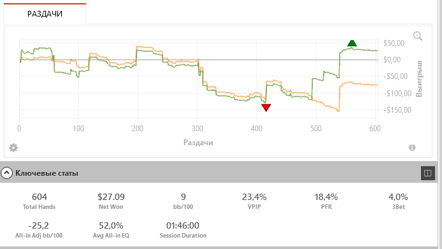
Task: Click the 3Bet 4,0% stat
Action: point(398,201)
